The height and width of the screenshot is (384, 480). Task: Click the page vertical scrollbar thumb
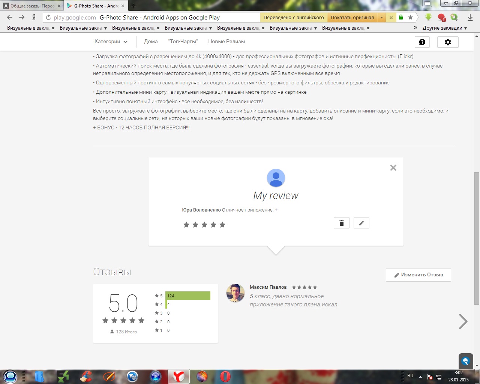477,238
